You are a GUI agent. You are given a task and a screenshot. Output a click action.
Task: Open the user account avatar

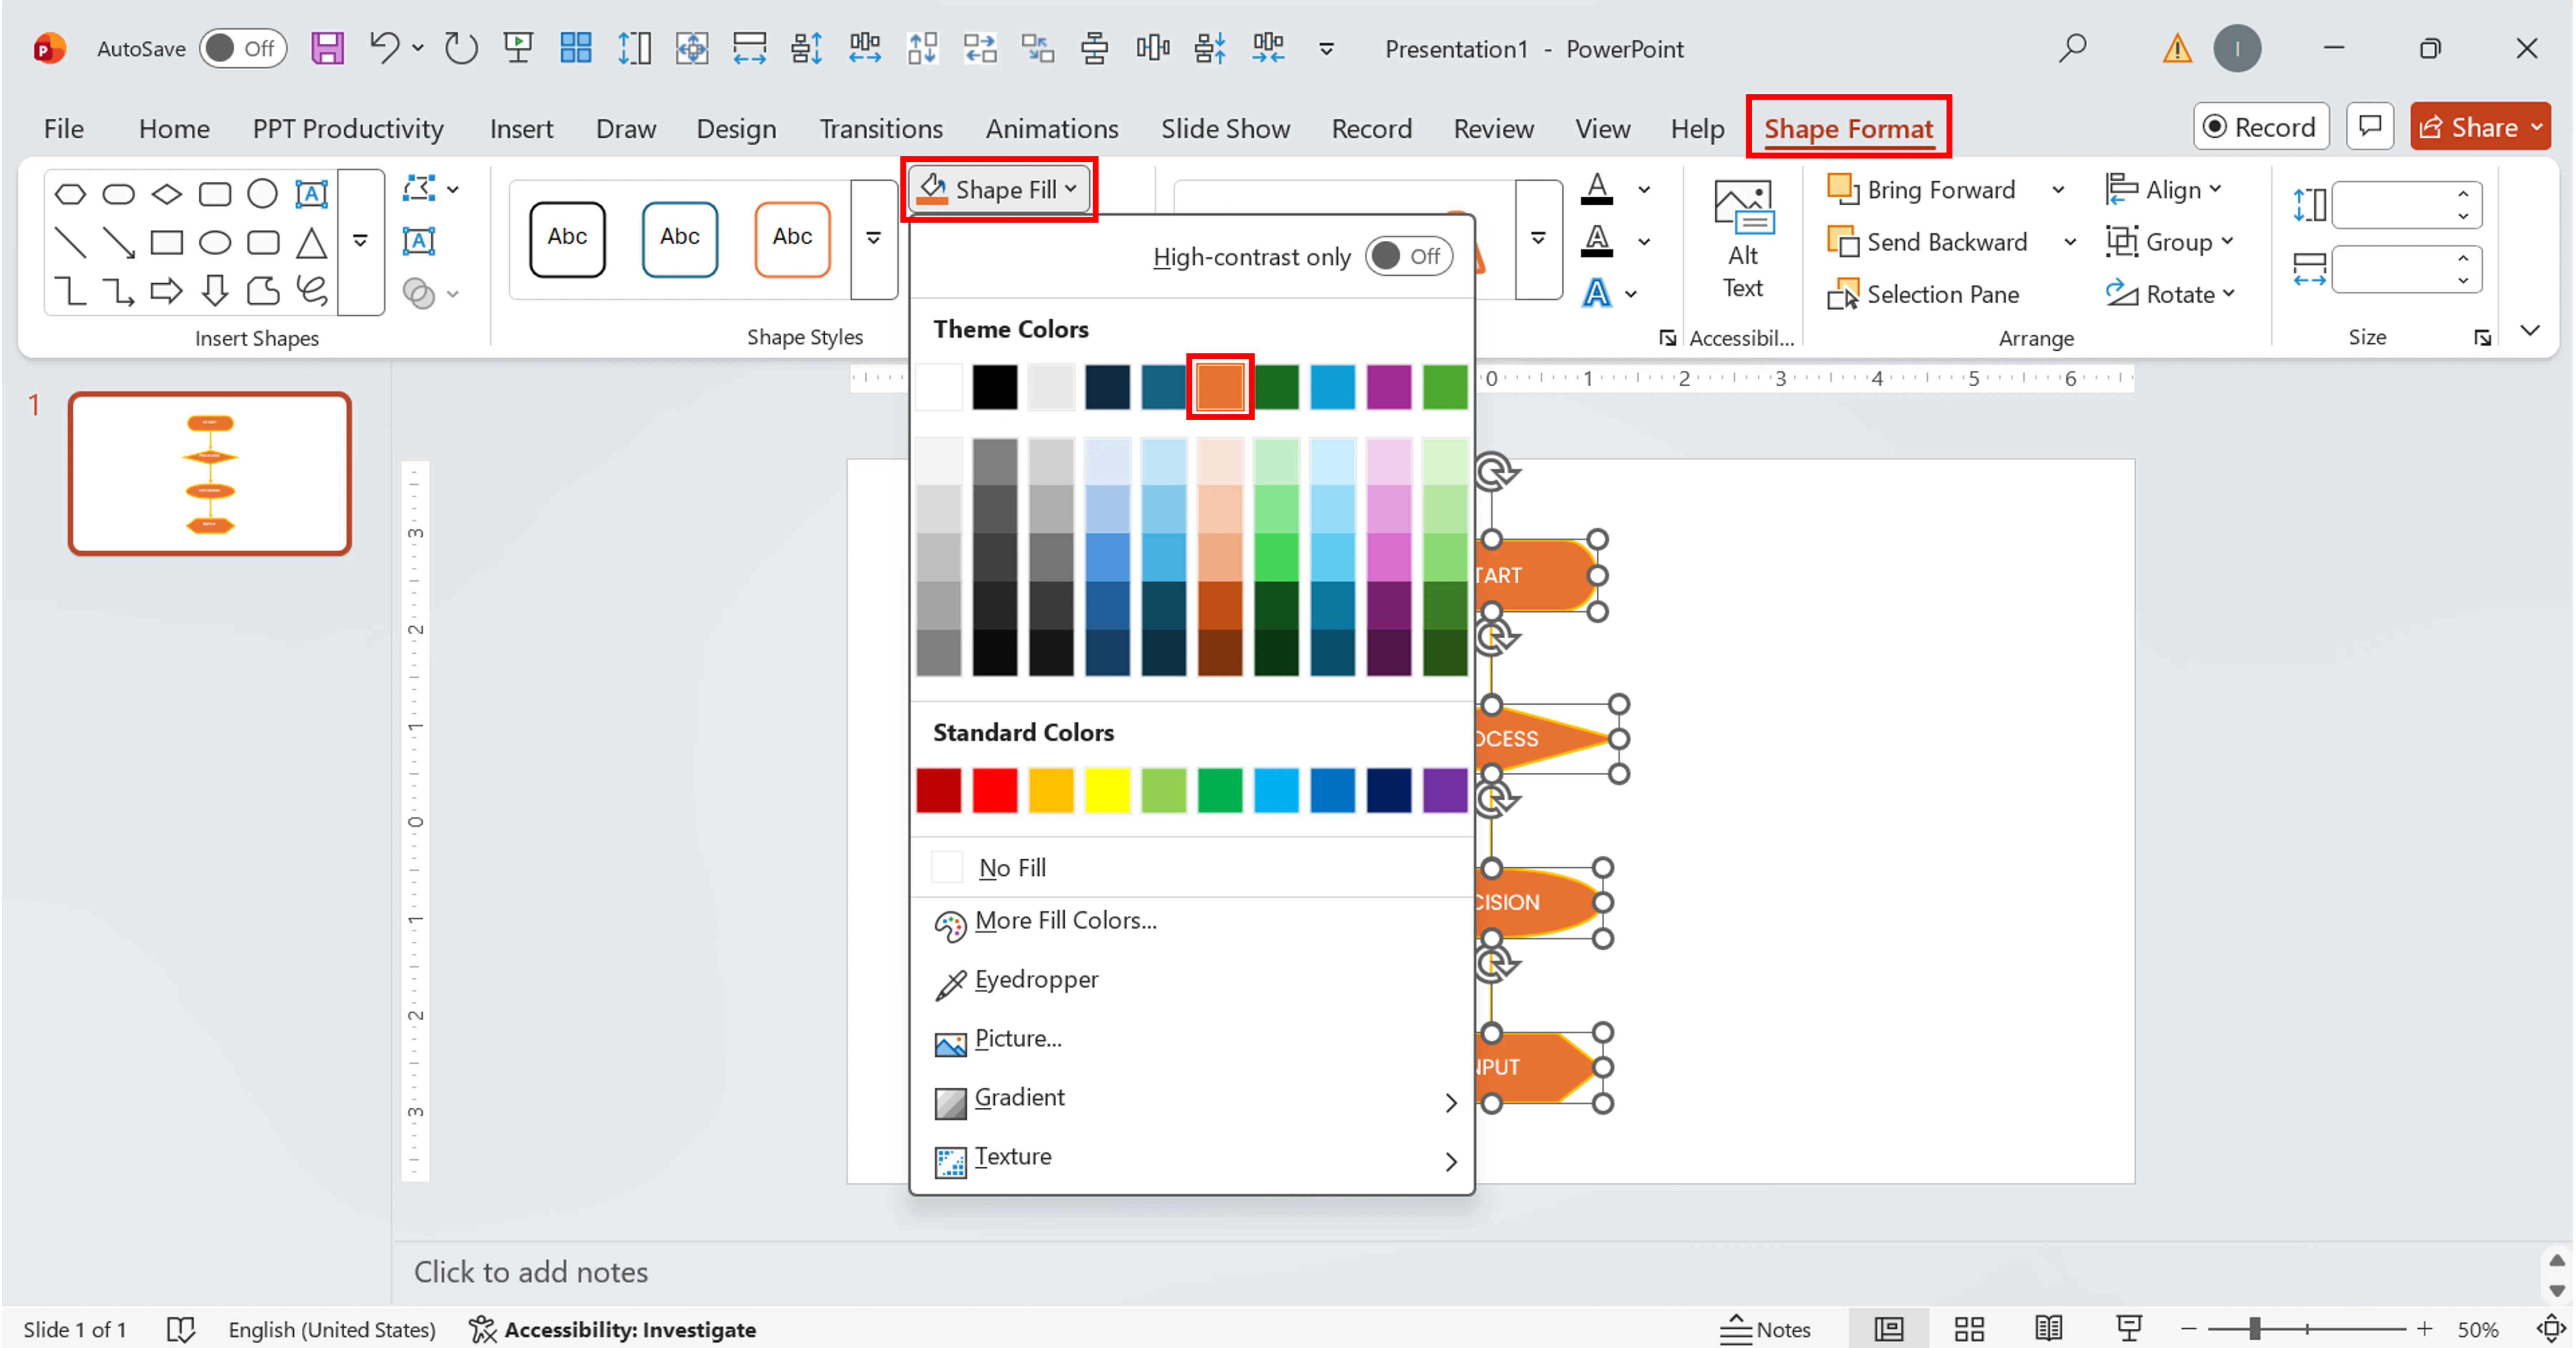click(2237, 48)
